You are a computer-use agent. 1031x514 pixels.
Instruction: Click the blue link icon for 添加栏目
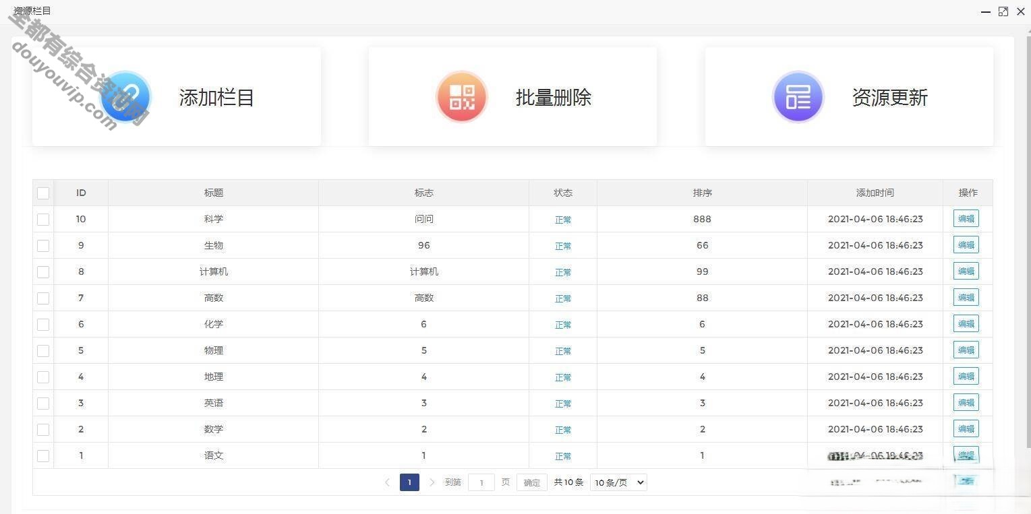[x=125, y=97]
